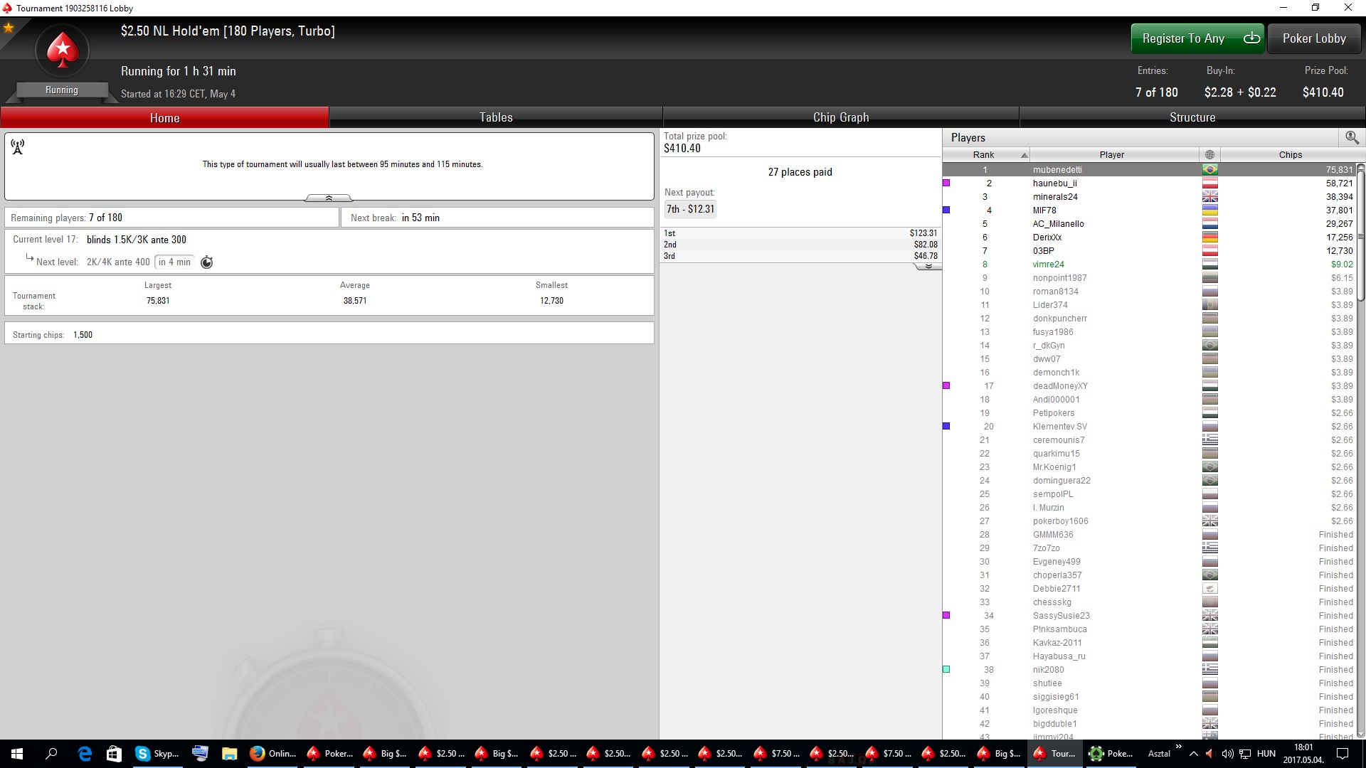This screenshot has height=768, width=1366.
Task: Click the 1st place payout row $123.31
Action: click(800, 233)
